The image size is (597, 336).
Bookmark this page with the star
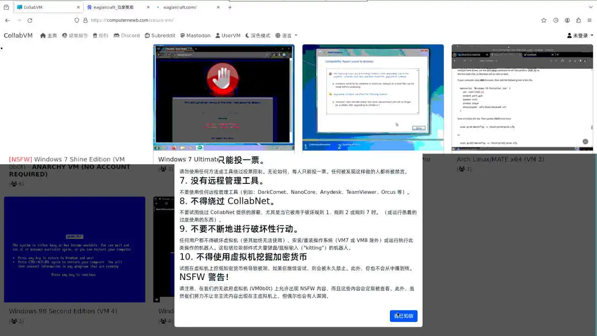pos(544,20)
